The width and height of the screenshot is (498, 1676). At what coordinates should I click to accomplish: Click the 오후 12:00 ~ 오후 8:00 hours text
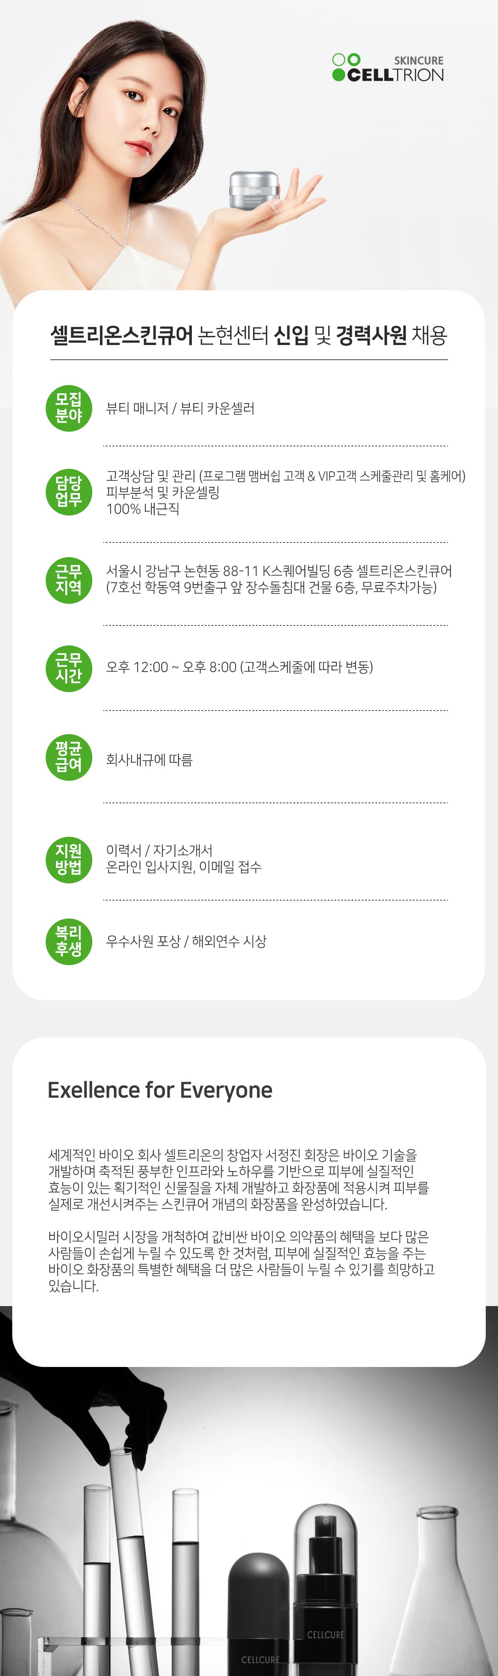[x=240, y=668]
